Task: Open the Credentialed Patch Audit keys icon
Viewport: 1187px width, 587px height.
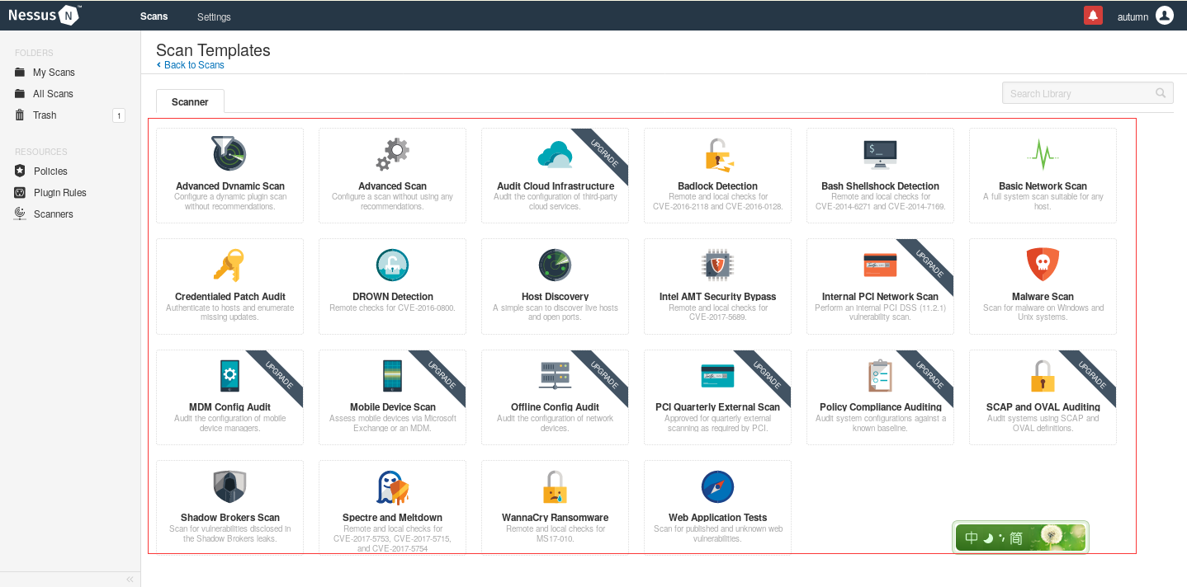Action: coord(229,265)
